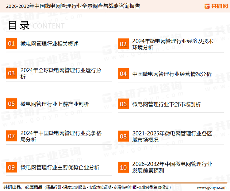
Task: Click the orange 02 number badge
Action: [123, 44]
